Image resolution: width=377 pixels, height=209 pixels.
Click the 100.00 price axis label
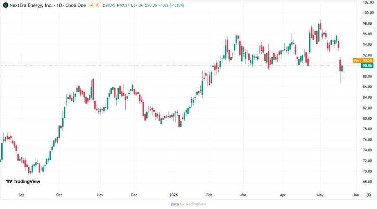pyautogui.click(x=368, y=13)
